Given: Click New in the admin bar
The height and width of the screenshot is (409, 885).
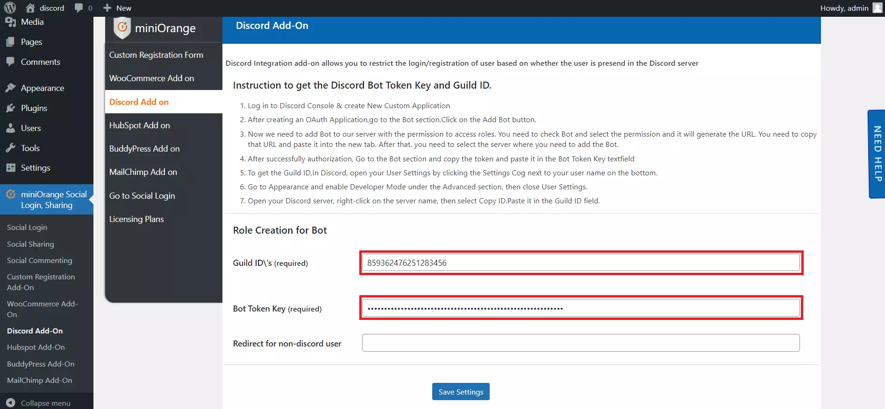Looking at the screenshot, I should pyautogui.click(x=124, y=8).
